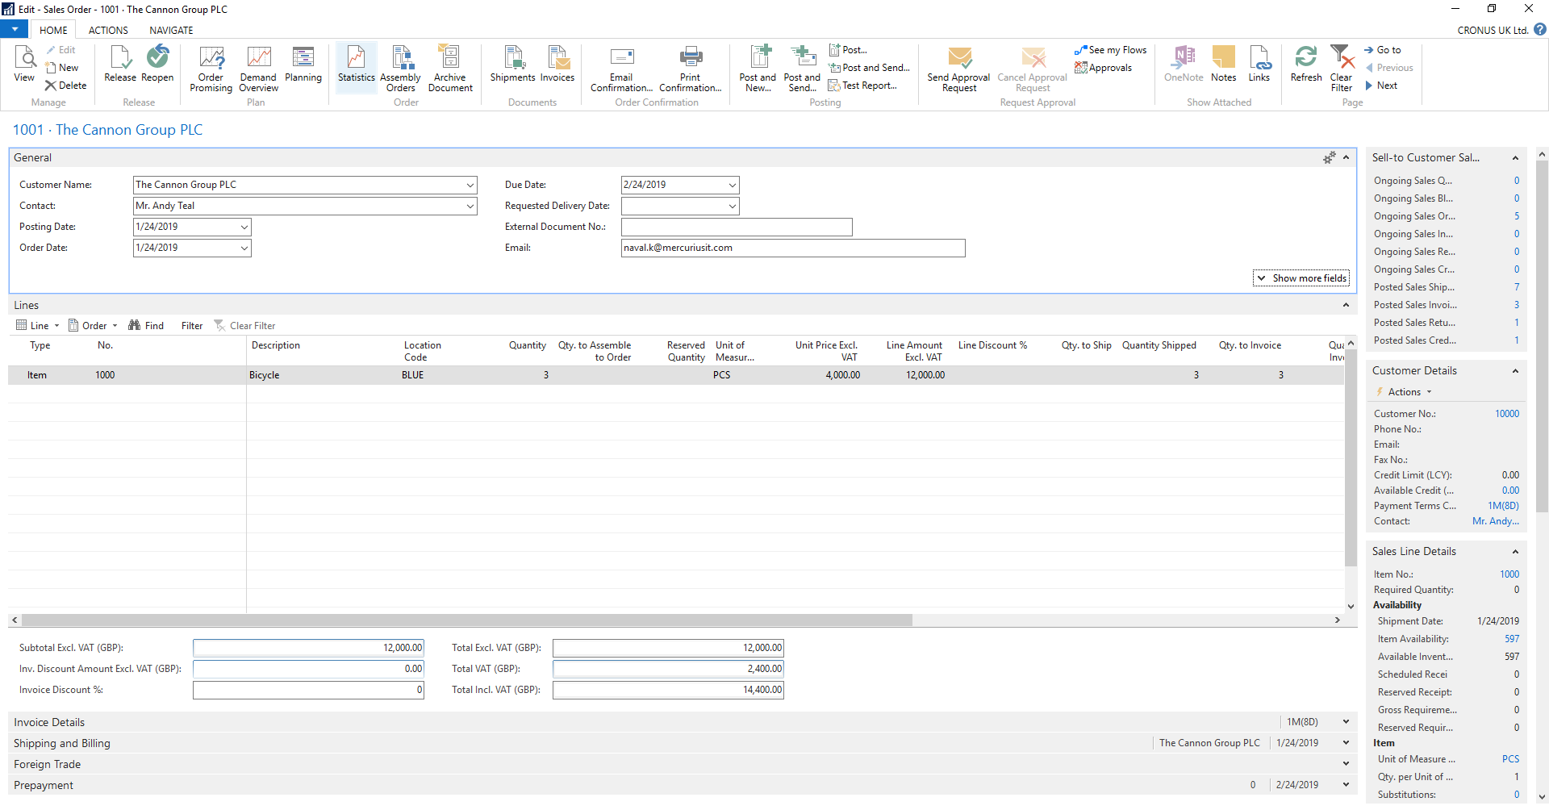Image resolution: width=1549 pixels, height=810 pixels.
Task: Open Shipments documents
Action: (x=512, y=64)
